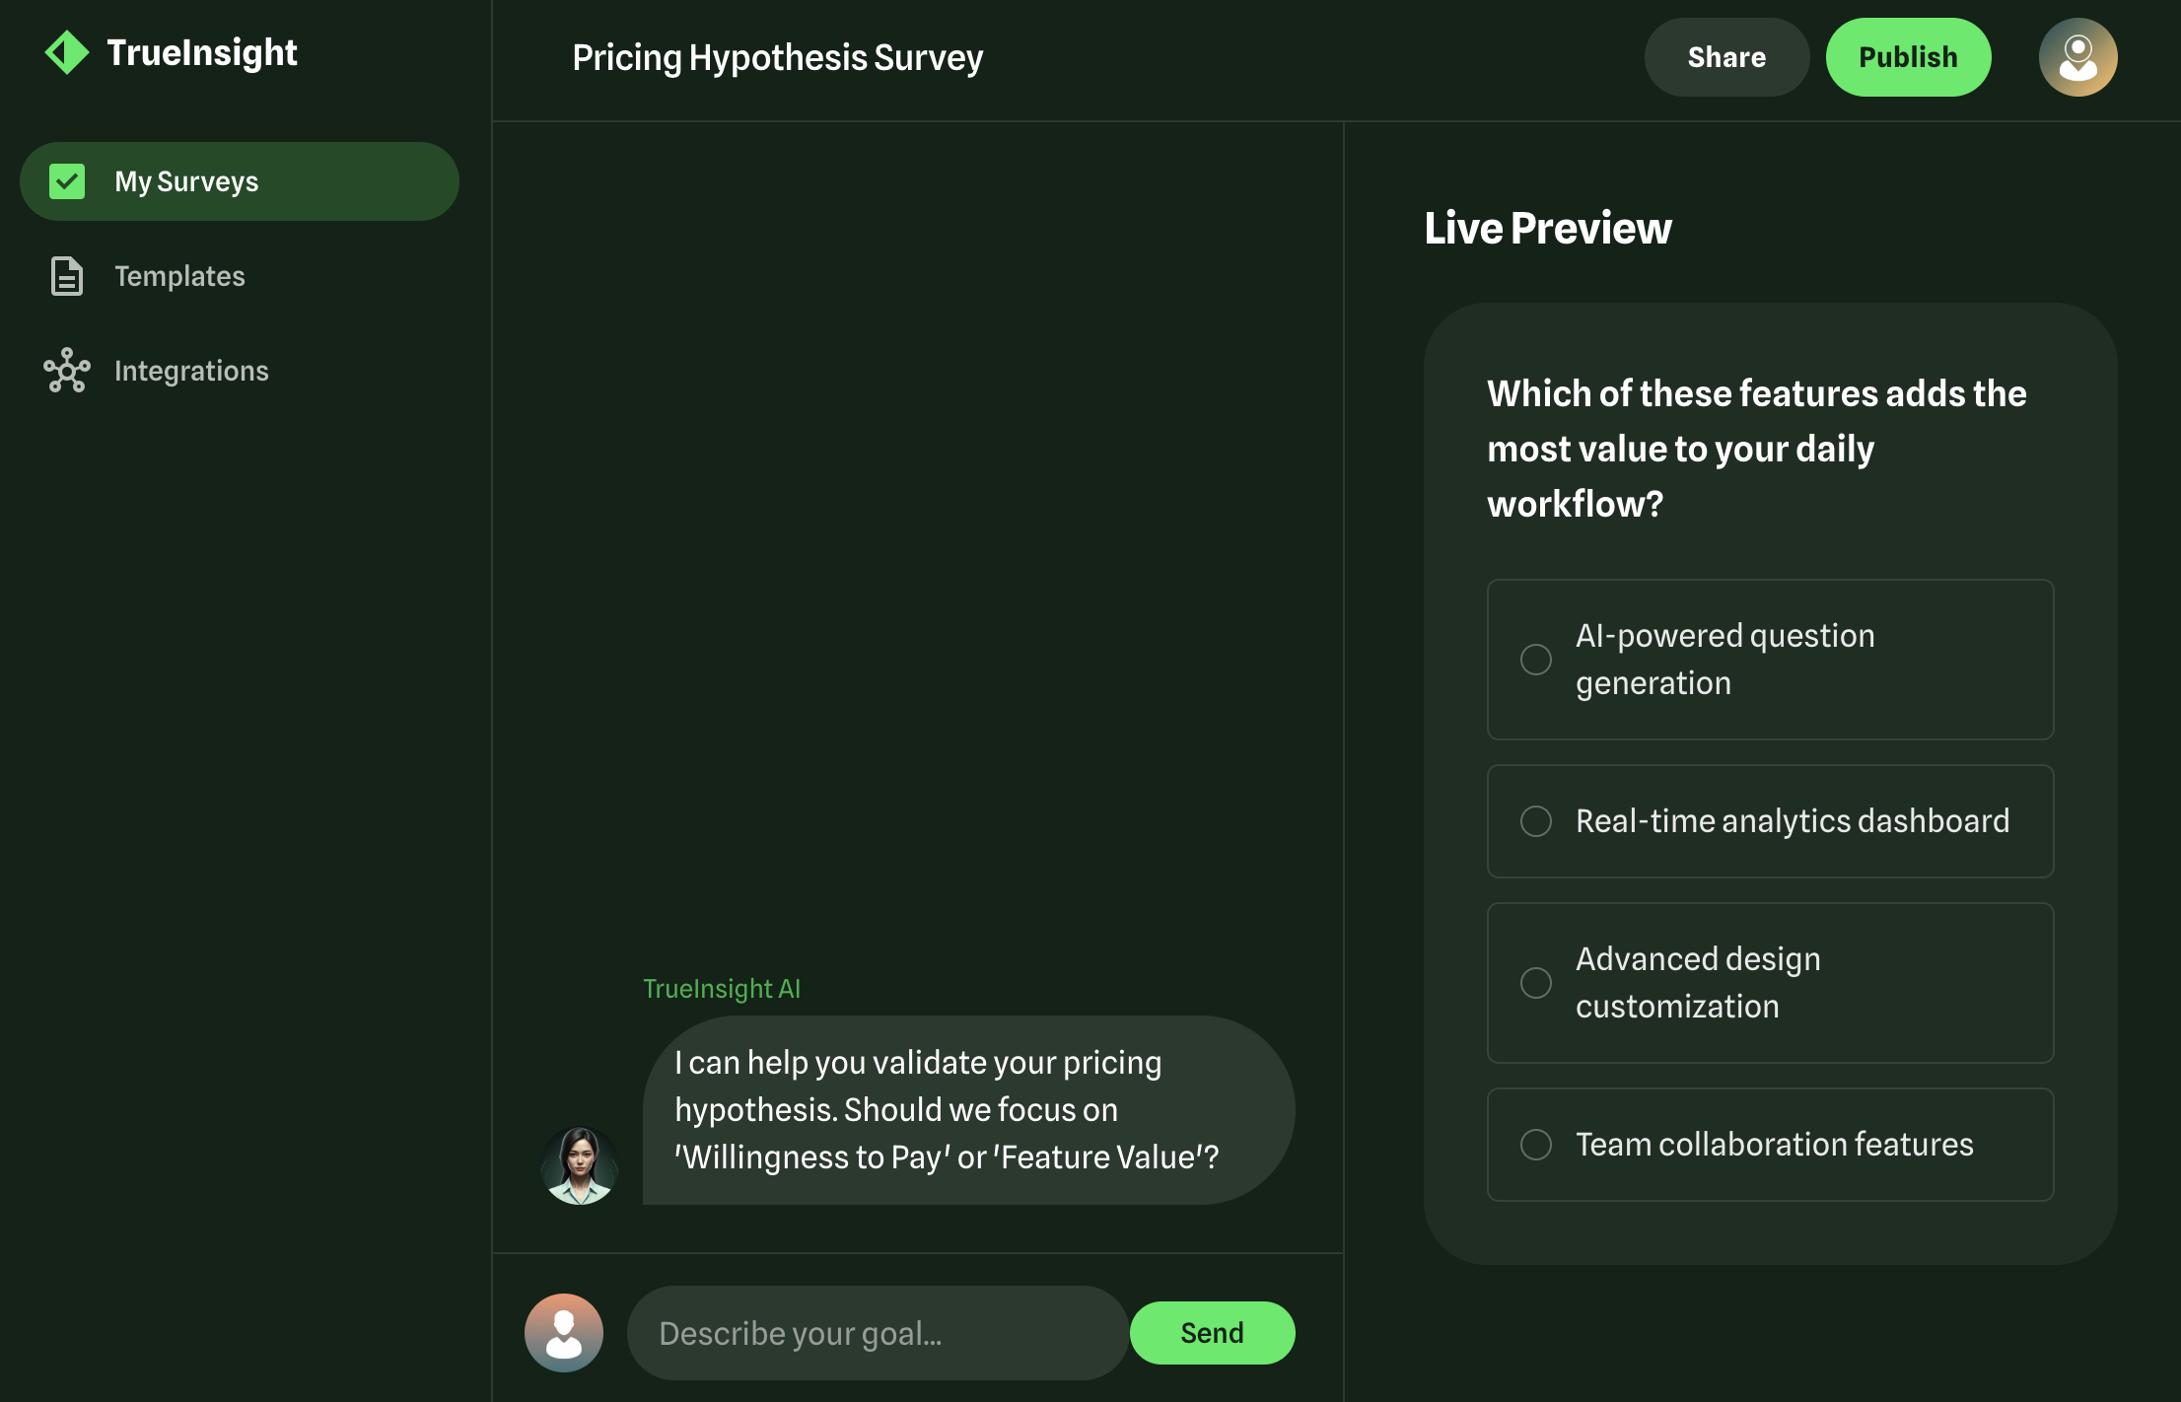The height and width of the screenshot is (1402, 2181).
Task: Click the TrueInsight AI assistant avatar
Action: pos(580,1163)
